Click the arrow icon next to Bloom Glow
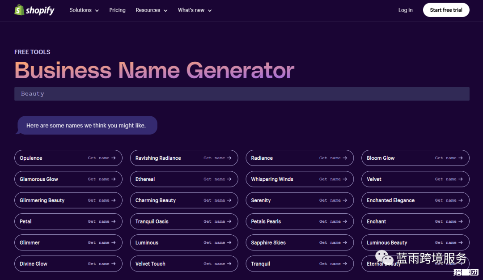This screenshot has width=483, height=280. pyautogui.click(x=461, y=158)
